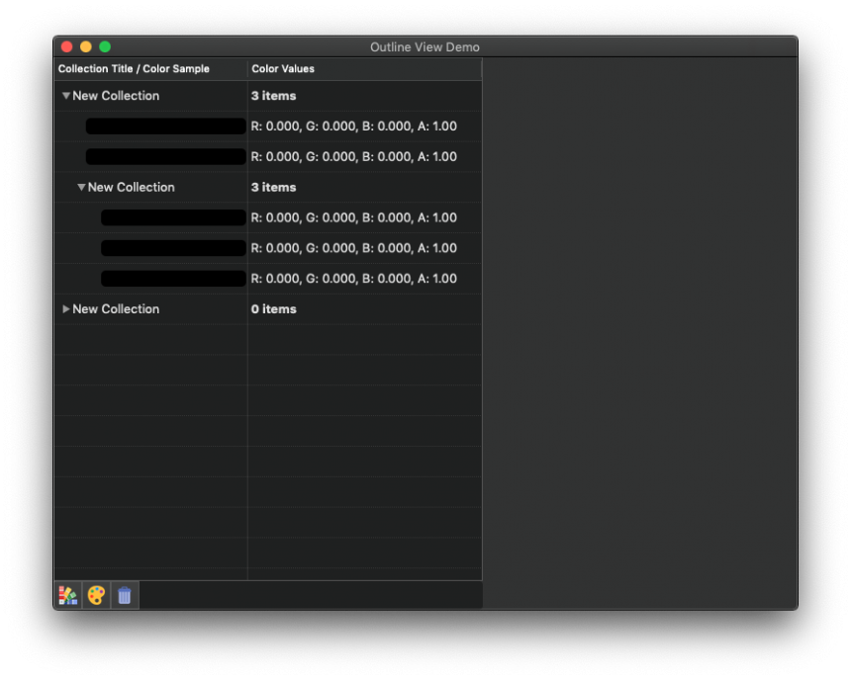The height and width of the screenshot is (680, 851).
Task: Click the 3 items label of top collection
Action: (274, 95)
